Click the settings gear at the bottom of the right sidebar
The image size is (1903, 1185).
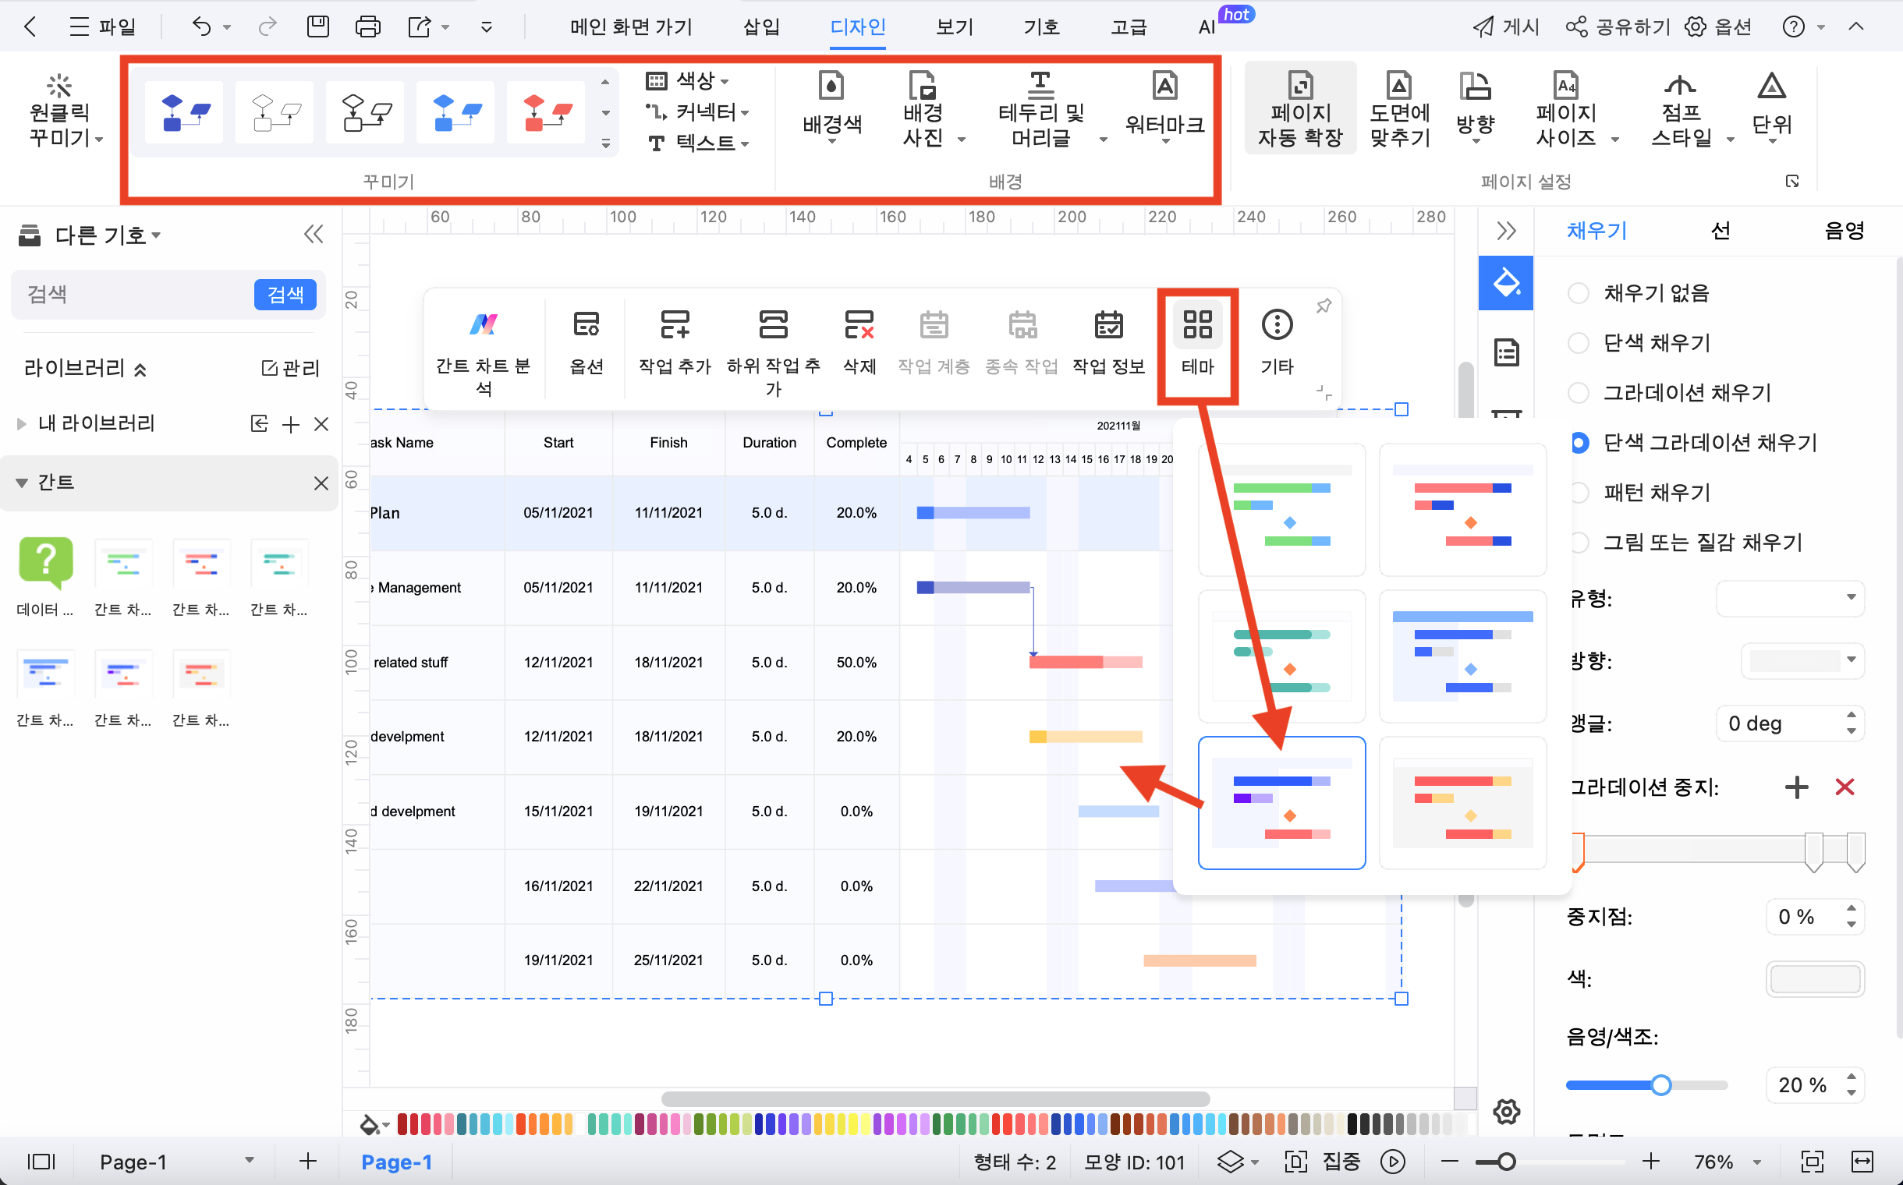coord(1506,1112)
